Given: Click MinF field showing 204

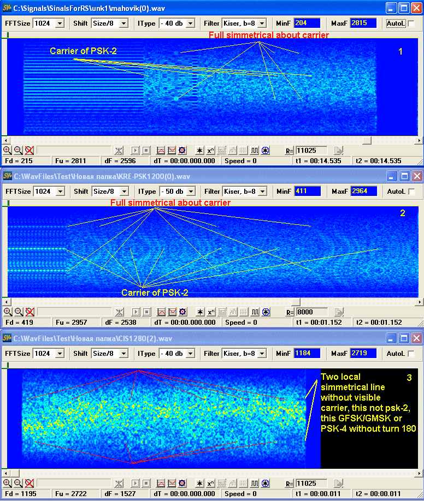Looking at the screenshot, I should point(307,23).
